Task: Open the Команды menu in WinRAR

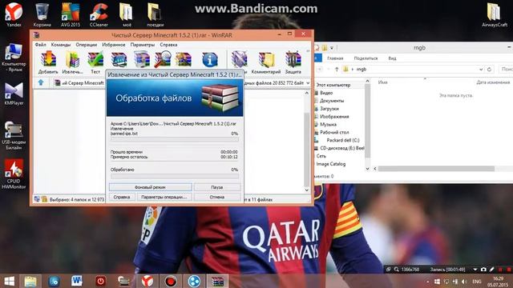Action: [61, 45]
